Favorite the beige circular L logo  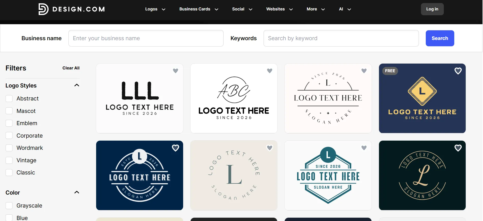pyautogui.click(x=270, y=148)
